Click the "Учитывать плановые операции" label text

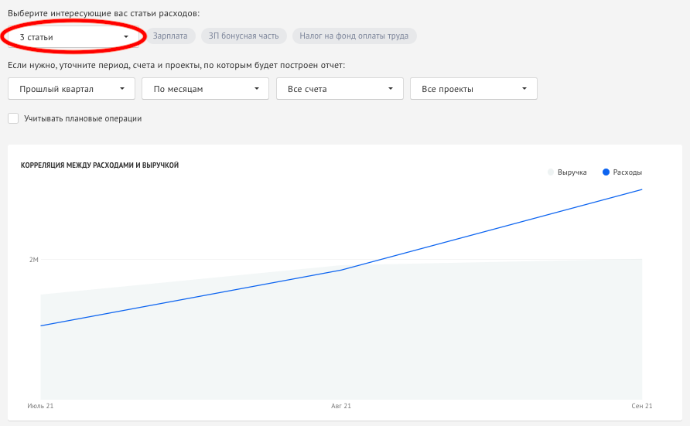[82, 118]
